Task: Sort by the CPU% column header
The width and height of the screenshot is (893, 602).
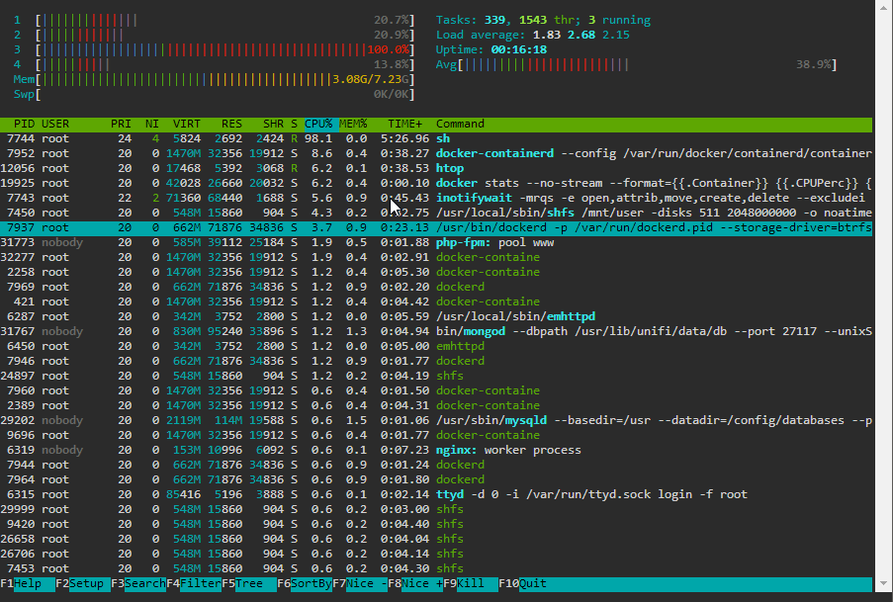Action: click(318, 125)
